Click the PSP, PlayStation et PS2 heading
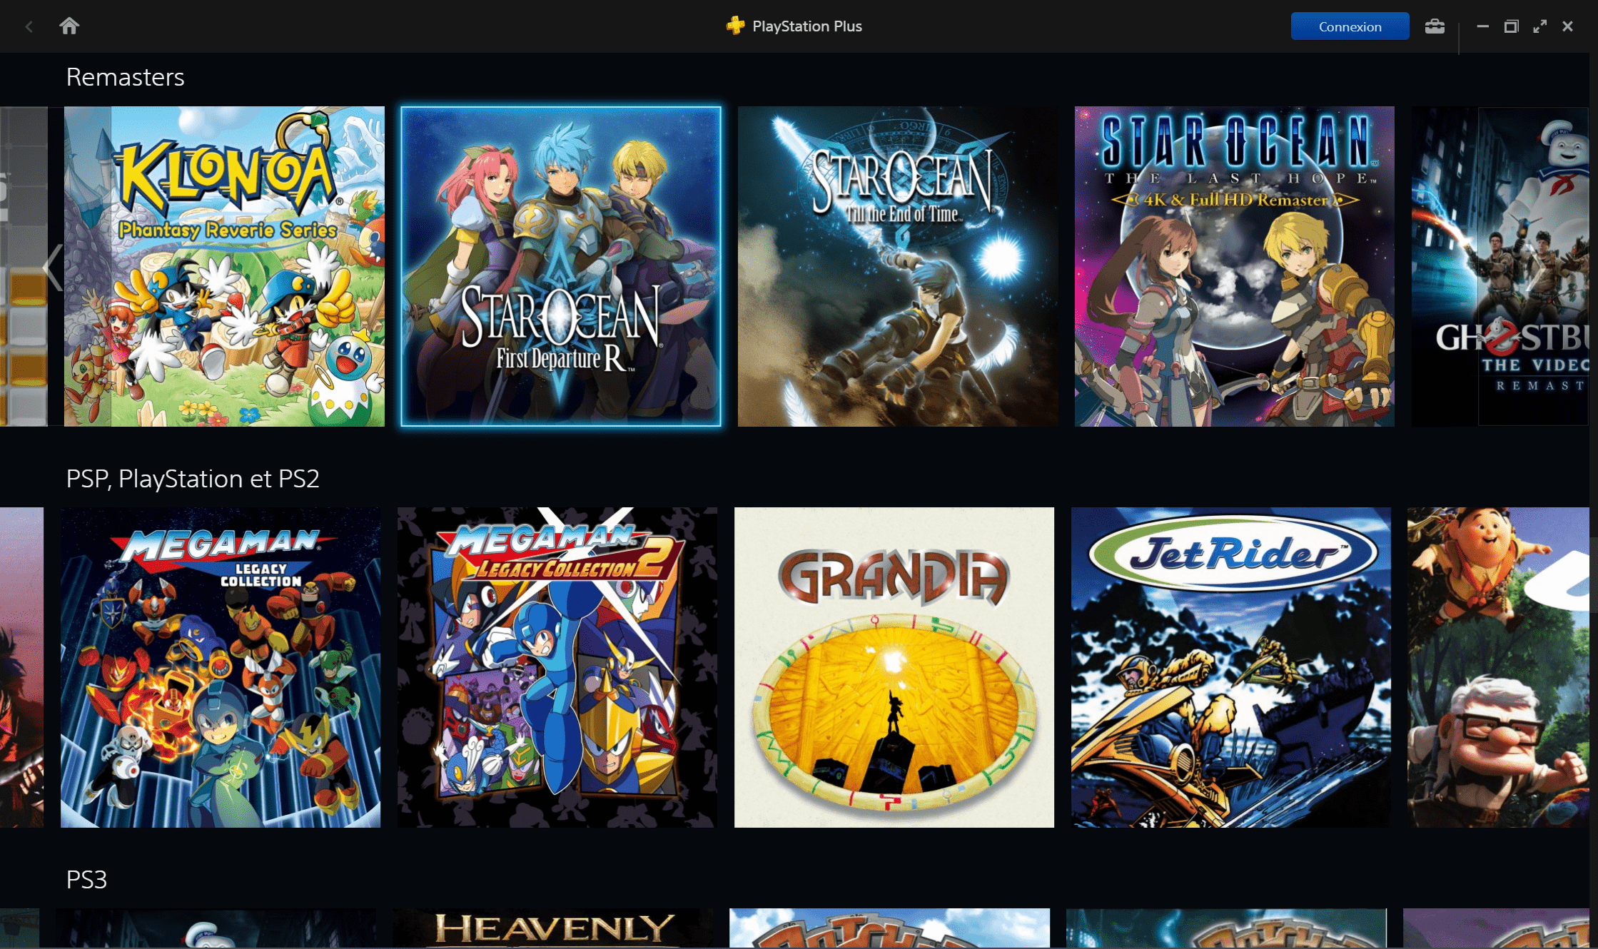This screenshot has width=1598, height=949. coord(193,479)
